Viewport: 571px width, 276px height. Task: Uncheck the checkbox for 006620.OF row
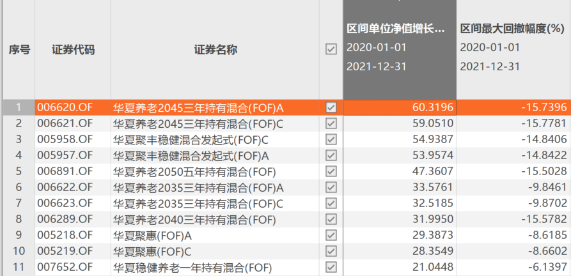point(331,107)
